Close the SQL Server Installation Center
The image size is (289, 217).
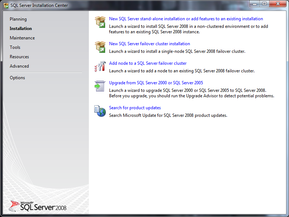point(278,4)
